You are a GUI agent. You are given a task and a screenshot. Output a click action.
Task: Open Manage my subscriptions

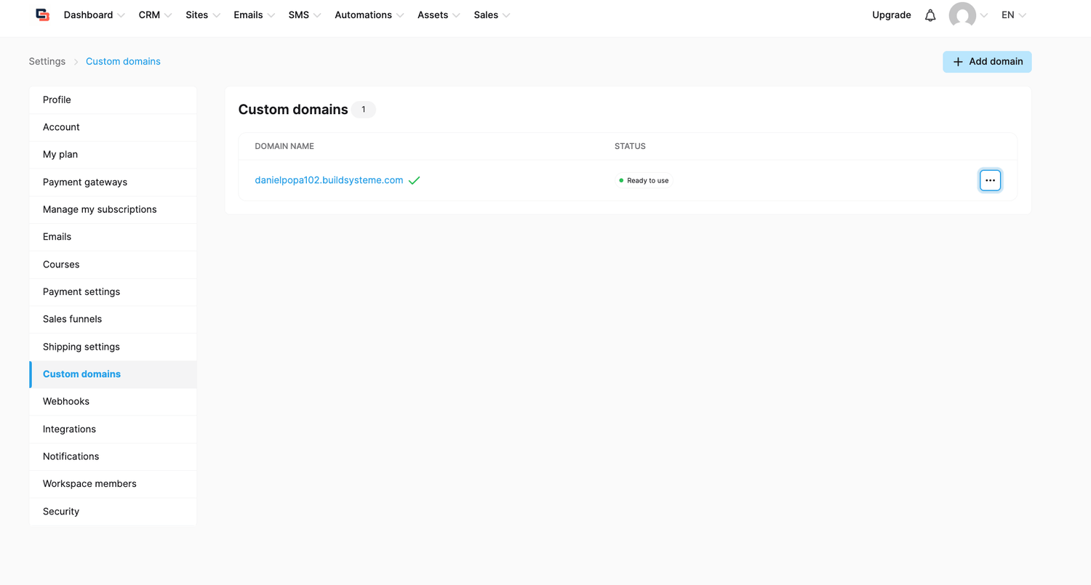point(113,209)
